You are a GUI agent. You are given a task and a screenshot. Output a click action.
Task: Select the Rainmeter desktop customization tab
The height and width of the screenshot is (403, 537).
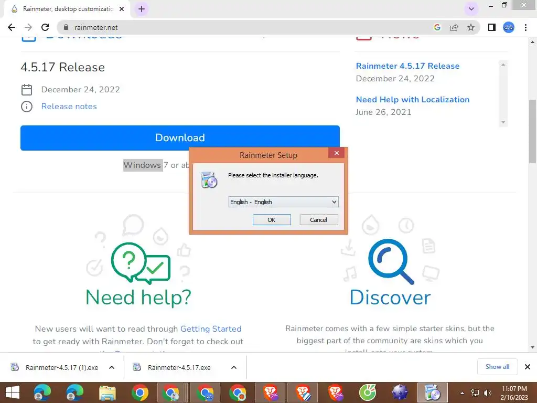coord(68,9)
